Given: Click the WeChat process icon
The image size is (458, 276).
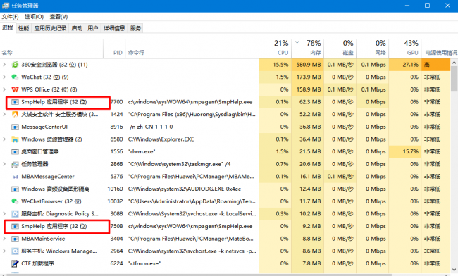Looking at the screenshot, I should [15, 77].
